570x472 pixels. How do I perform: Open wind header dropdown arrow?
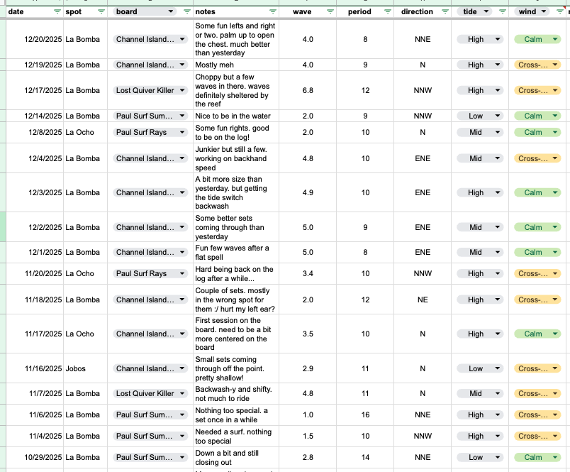click(544, 11)
